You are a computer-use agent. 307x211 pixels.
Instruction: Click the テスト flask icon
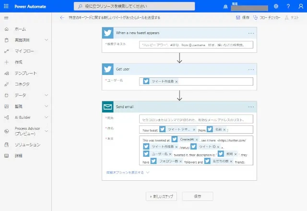tap(286, 18)
